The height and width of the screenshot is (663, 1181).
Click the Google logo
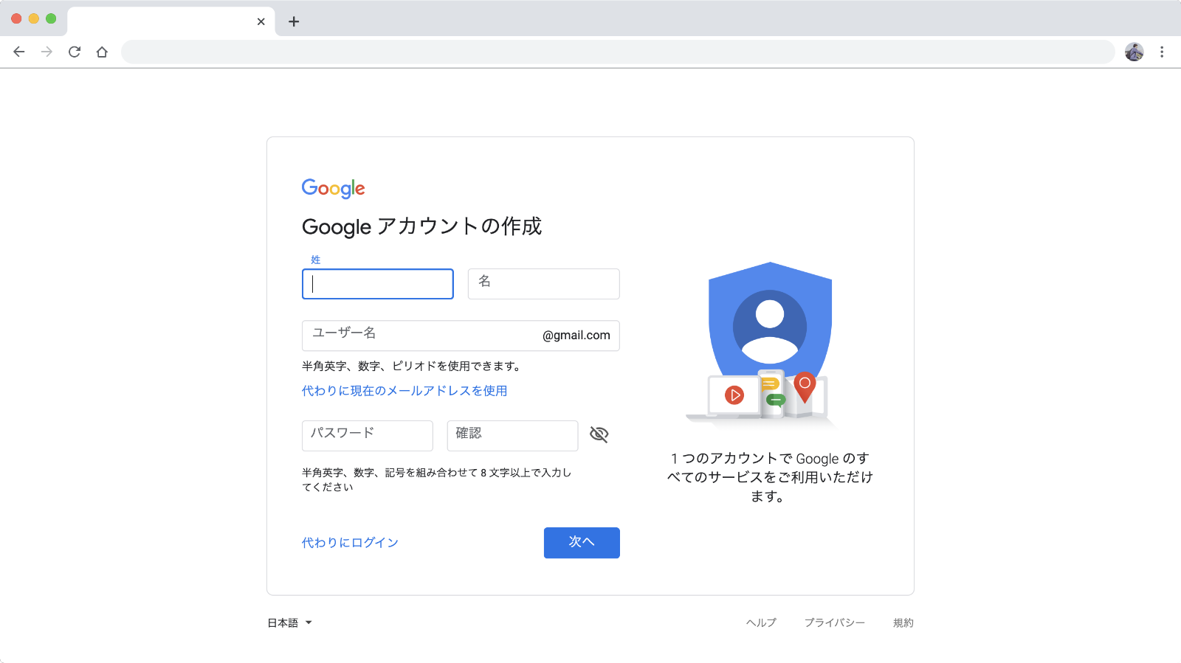tap(334, 189)
